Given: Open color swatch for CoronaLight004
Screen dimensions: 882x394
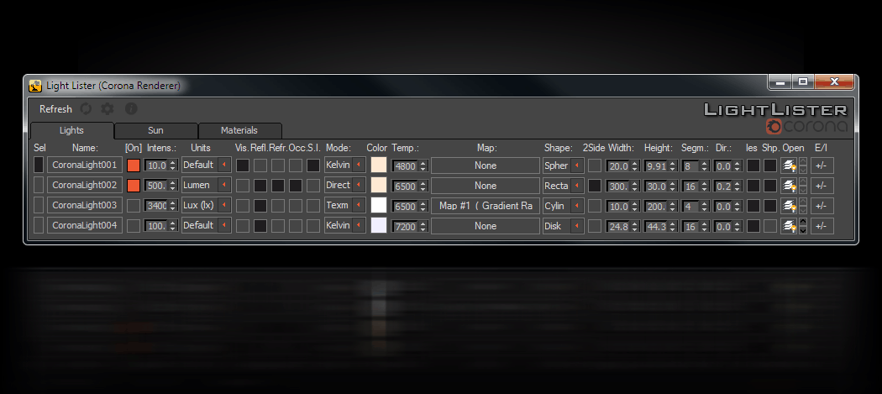Looking at the screenshot, I should tap(379, 225).
